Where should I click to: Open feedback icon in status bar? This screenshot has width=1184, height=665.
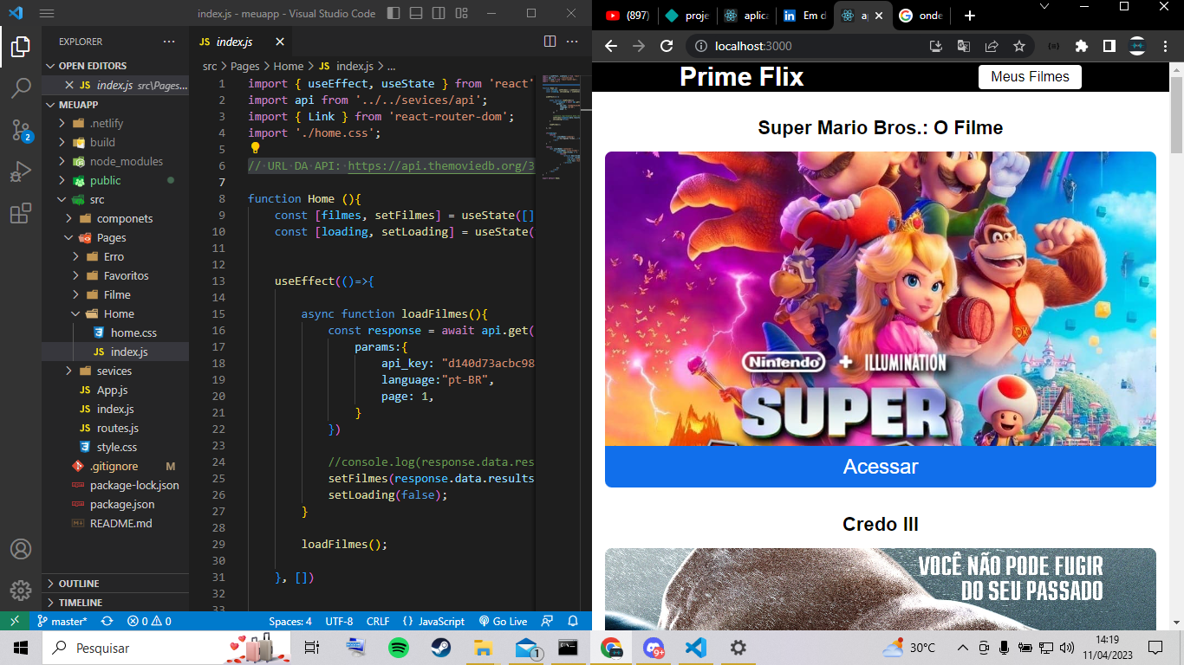click(x=547, y=621)
